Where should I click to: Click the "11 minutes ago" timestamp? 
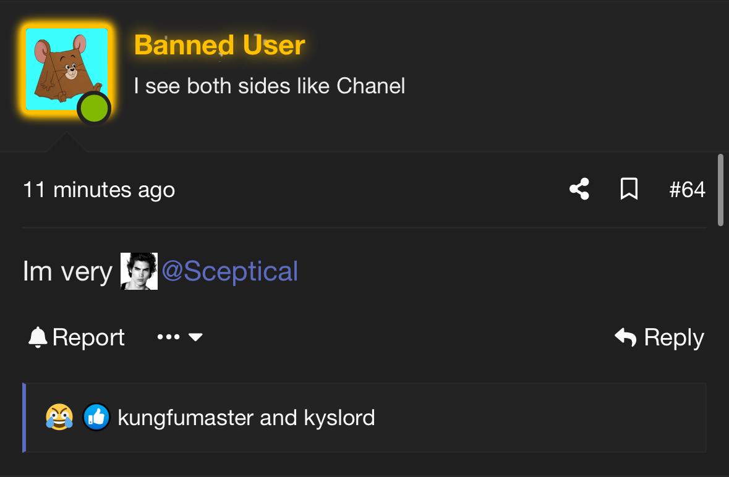click(99, 190)
